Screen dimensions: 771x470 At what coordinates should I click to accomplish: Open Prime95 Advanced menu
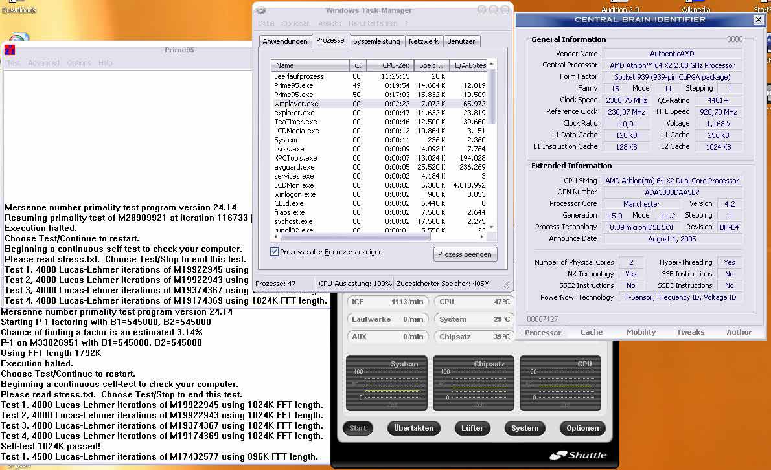[43, 63]
